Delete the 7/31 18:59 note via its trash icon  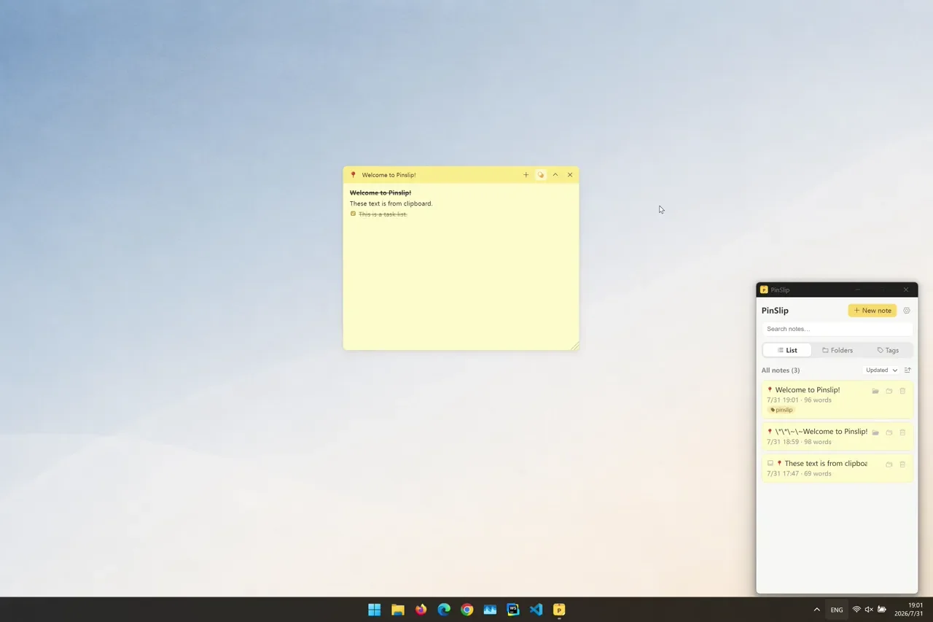(902, 432)
